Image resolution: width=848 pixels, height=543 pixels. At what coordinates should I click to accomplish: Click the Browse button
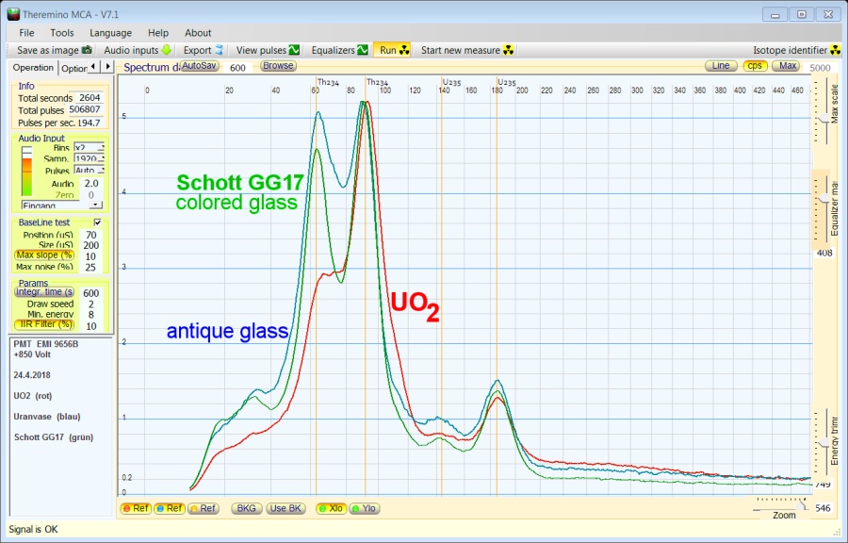click(x=277, y=66)
